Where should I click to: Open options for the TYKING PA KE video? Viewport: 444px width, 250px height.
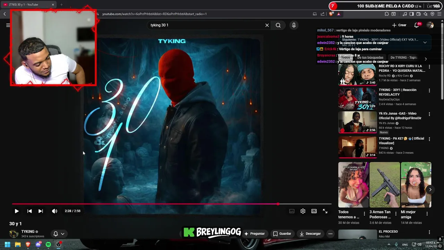[x=429, y=139]
